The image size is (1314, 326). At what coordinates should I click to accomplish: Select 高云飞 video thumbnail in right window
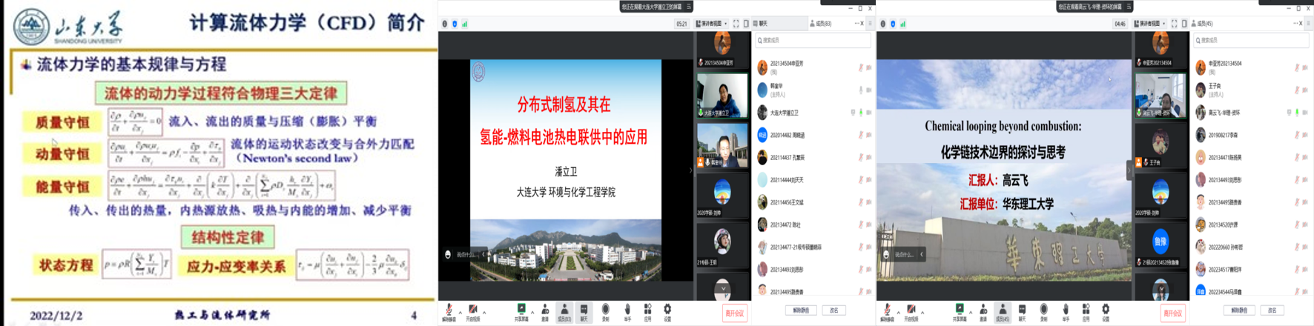pyautogui.click(x=1161, y=96)
